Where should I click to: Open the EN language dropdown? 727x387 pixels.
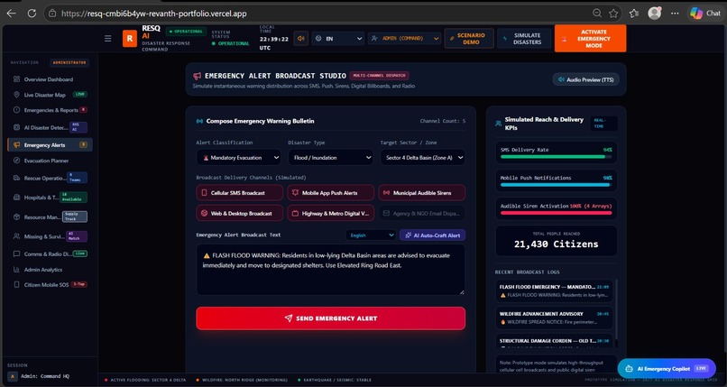(338, 39)
